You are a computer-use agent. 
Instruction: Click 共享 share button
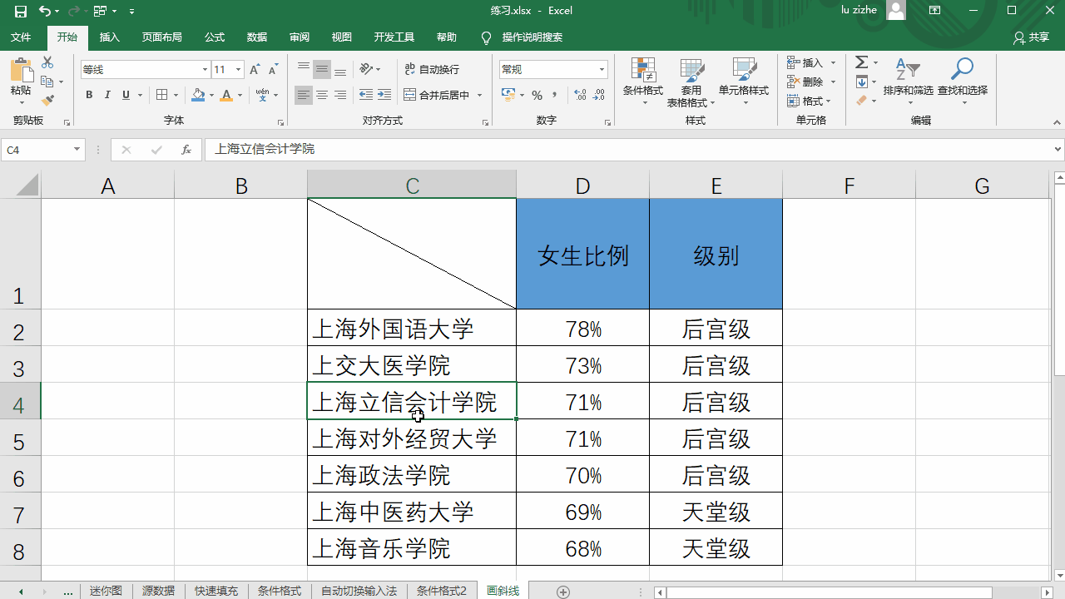coord(1032,37)
